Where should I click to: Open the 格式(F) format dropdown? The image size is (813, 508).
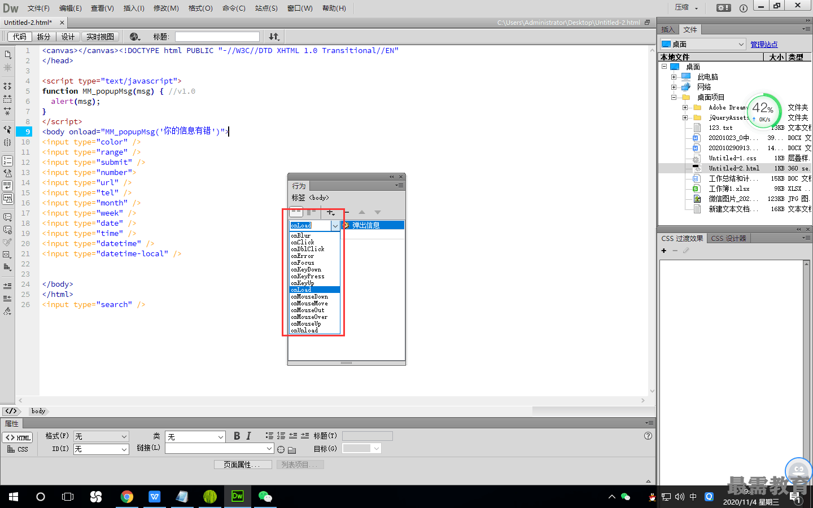[x=101, y=436]
